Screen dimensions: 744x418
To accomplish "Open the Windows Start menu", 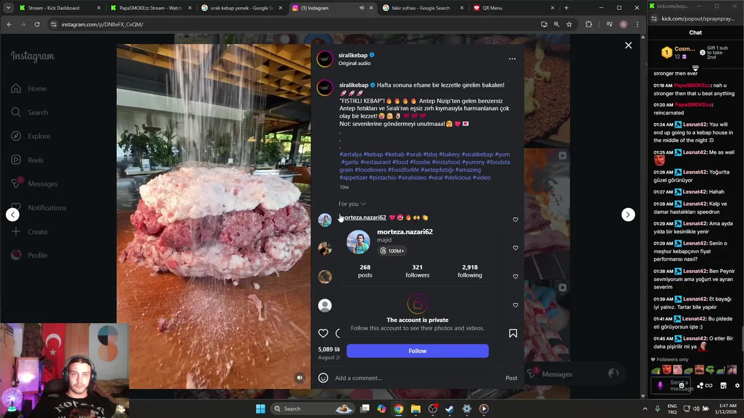I will [x=260, y=409].
